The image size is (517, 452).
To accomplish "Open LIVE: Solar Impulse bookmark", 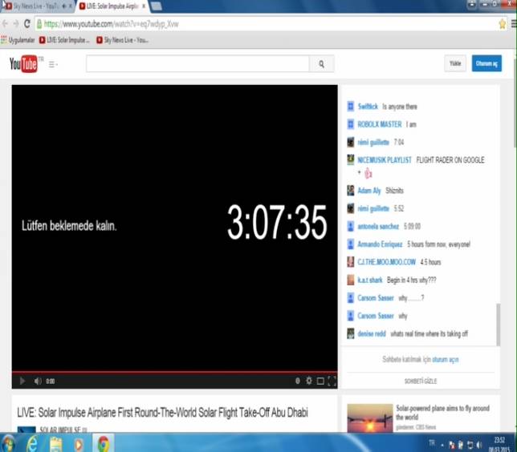I will (64, 40).
